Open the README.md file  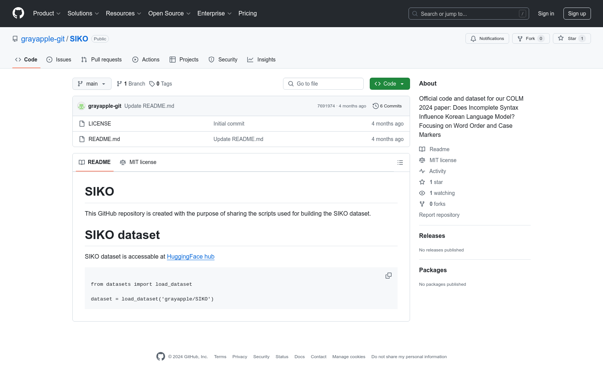click(104, 139)
